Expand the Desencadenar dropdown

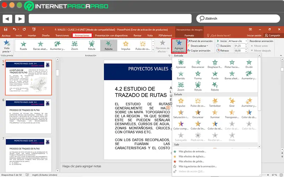[x=198, y=46]
